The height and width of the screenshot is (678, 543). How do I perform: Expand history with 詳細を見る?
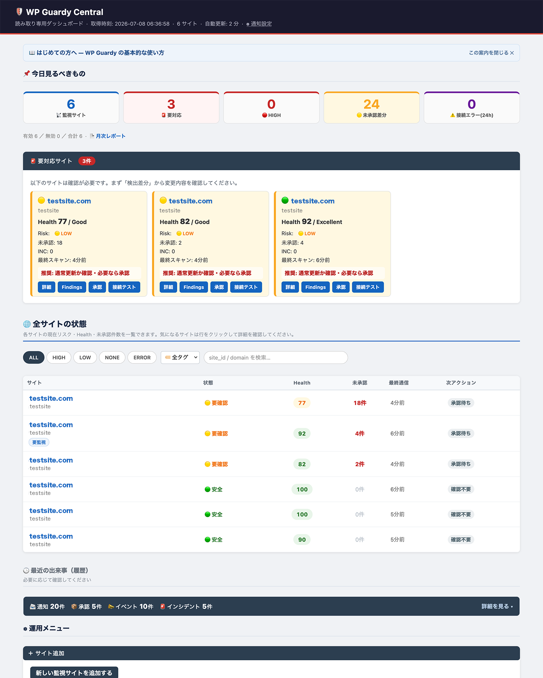[497, 606]
